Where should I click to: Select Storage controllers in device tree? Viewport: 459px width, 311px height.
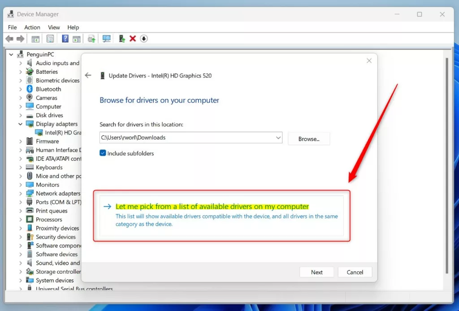click(54, 272)
